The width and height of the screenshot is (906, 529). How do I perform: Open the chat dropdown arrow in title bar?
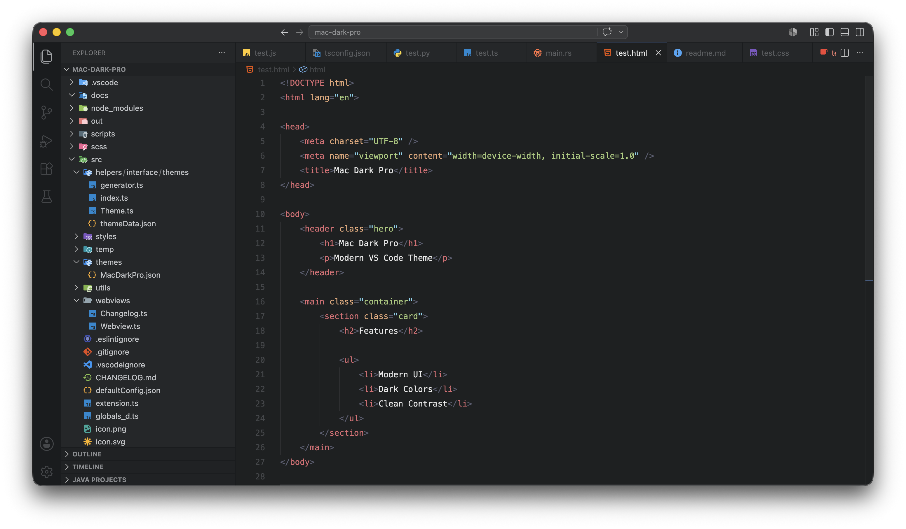tap(621, 32)
